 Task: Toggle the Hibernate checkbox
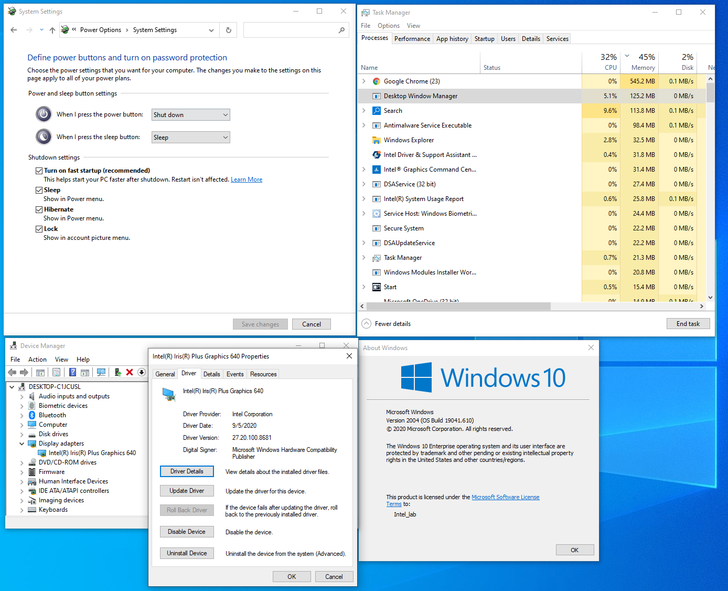coord(39,209)
